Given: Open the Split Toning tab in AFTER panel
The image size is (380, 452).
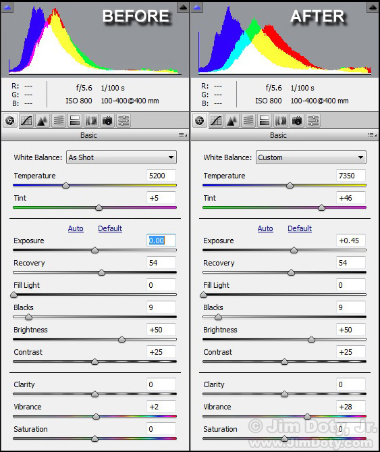Looking at the screenshot, I should click(x=265, y=120).
